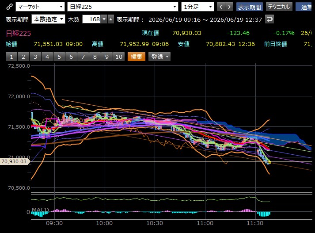Click the -0.17% percent change
Viewport: 315px width, 233px height.
click(x=284, y=33)
